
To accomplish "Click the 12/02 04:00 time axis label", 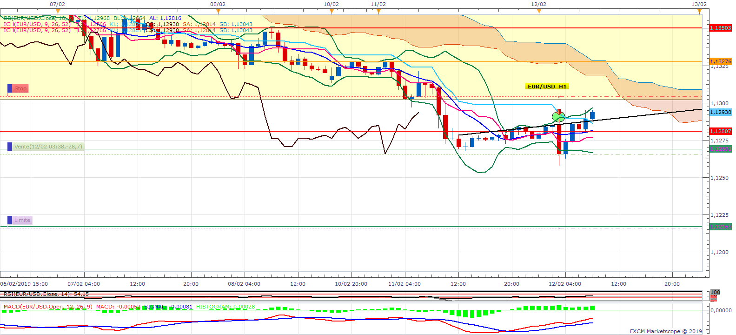I will 565,284.
